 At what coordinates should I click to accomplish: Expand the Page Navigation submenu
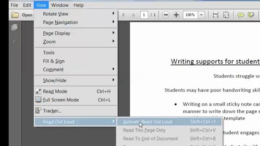click(x=113, y=21)
